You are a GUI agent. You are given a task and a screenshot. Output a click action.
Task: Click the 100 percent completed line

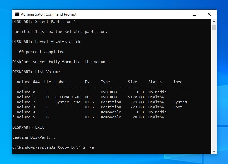pyautogui.click(x=40, y=52)
